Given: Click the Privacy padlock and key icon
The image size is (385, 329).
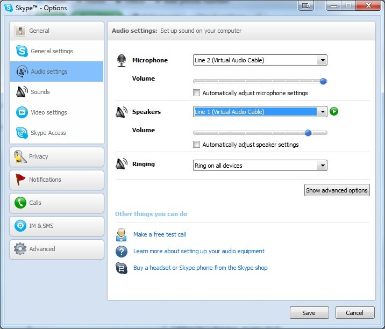Looking at the screenshot, I should pos(20,156).
